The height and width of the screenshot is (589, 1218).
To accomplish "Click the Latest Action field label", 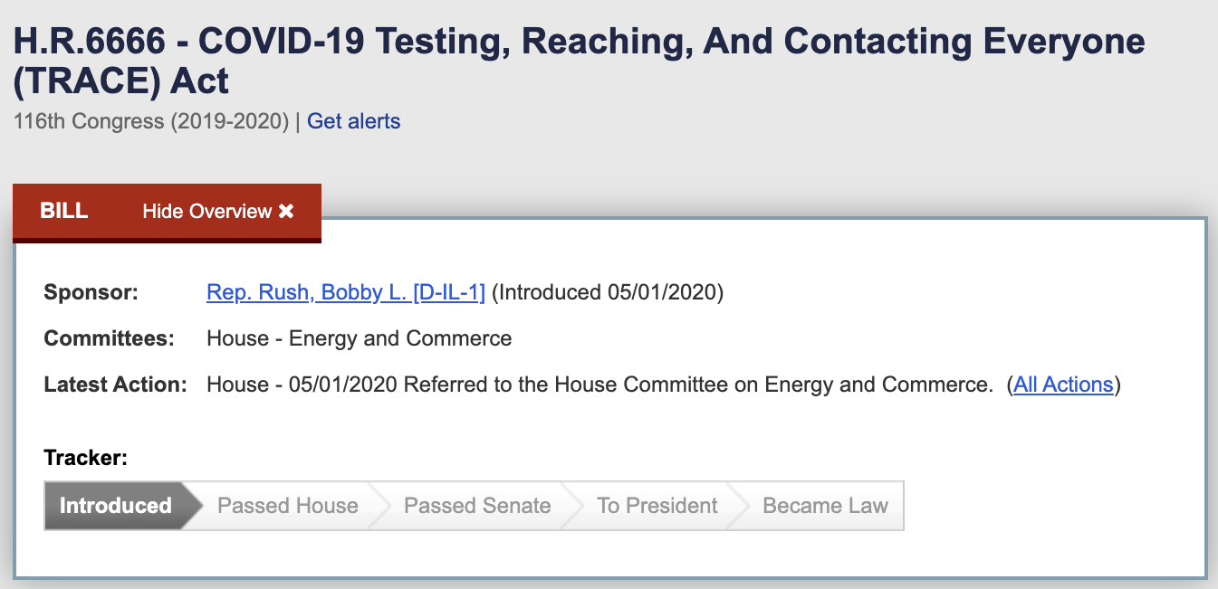I will pyautogui.click(x=115, y=385).
